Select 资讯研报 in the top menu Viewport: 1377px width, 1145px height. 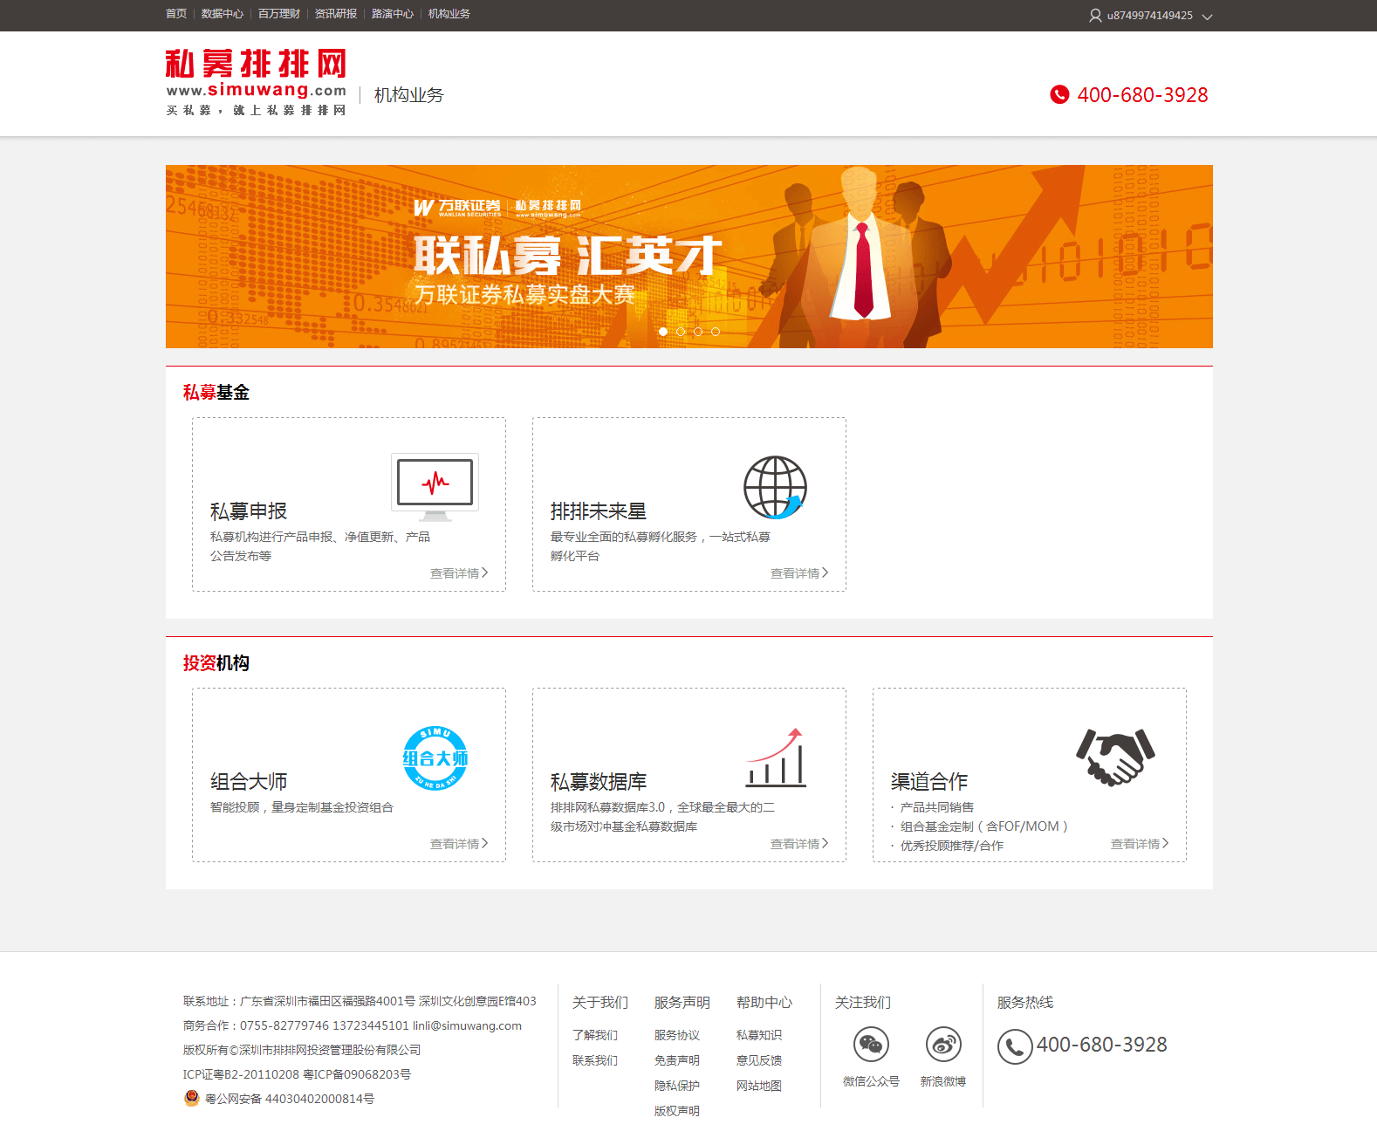click(x=336, y=14)
